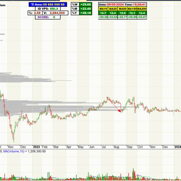Select the Aug month axis label
The height and width of the screenshot is (181, 181).
pos(116,147)
